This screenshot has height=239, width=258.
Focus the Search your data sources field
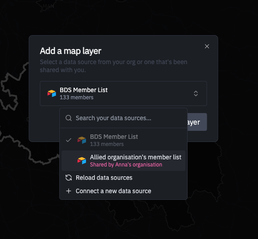pos(123,118)
